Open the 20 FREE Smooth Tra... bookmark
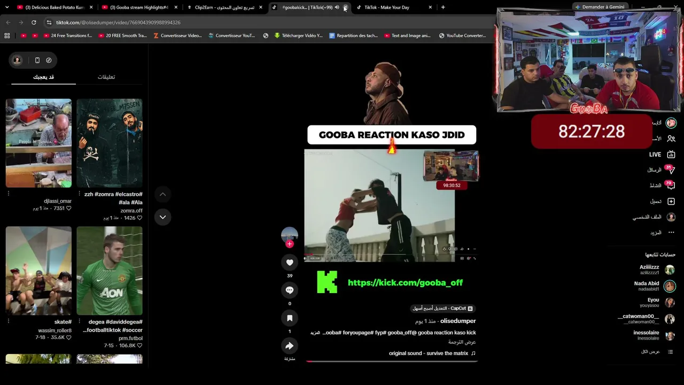The height and width of the screenshot is (385, 684). tap(122, 36)
